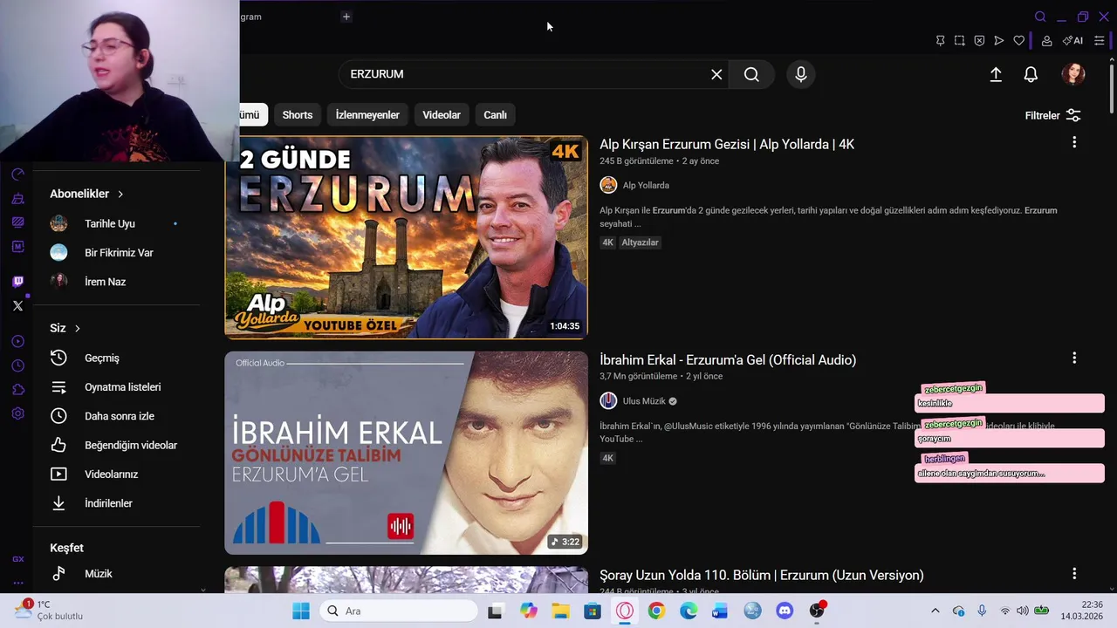Open the Opera profile person icon
Viewport: 1117px width, 628px height.
tap(1046, 40)
